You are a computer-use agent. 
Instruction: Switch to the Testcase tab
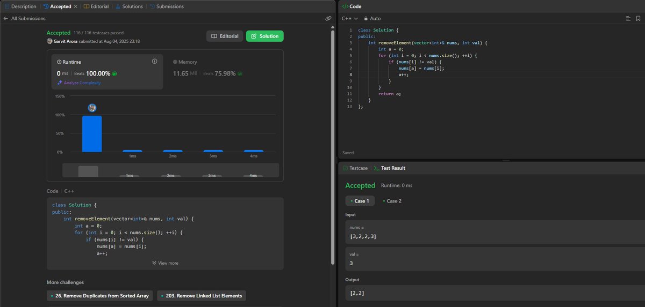355,168
